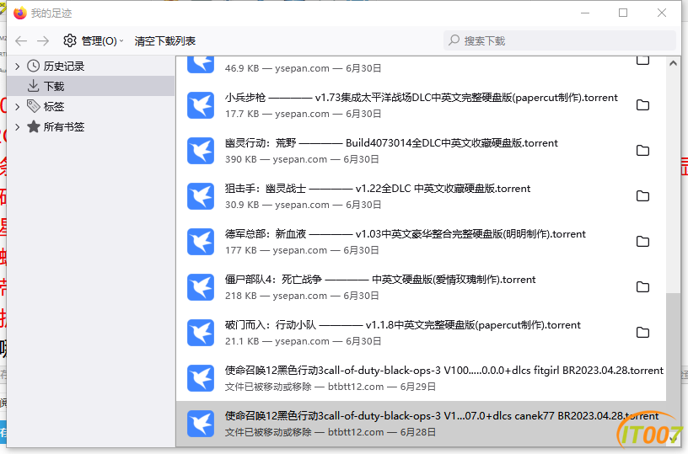Screen dimensions: 688x454
Task: Click the 218 KB — ysepan.com detail line
Action: pyautogui.click(x=302, y=296)
